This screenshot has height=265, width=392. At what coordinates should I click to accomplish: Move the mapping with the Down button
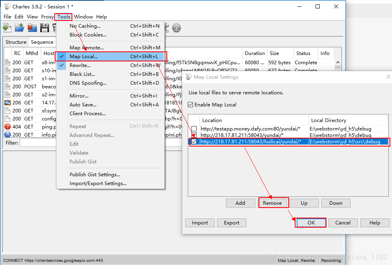[x=336, y=203]
